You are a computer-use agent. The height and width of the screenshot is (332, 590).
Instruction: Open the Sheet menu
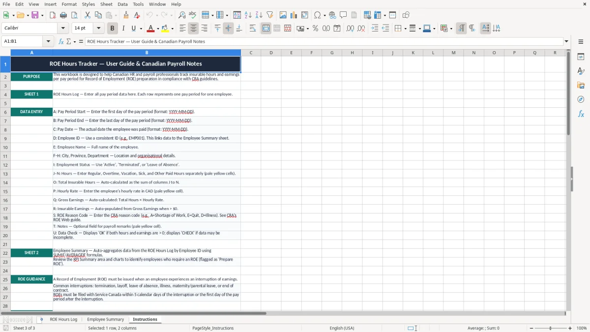(x=106, y=4)
